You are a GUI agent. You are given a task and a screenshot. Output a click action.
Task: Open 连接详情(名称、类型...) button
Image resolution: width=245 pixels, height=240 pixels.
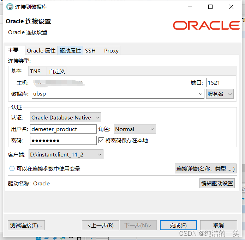(205, 168)
